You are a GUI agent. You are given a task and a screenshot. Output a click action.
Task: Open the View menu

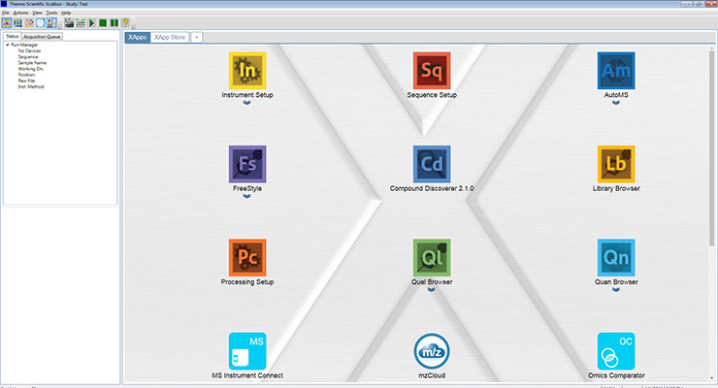pyautogui.click(x=37, y=13)
